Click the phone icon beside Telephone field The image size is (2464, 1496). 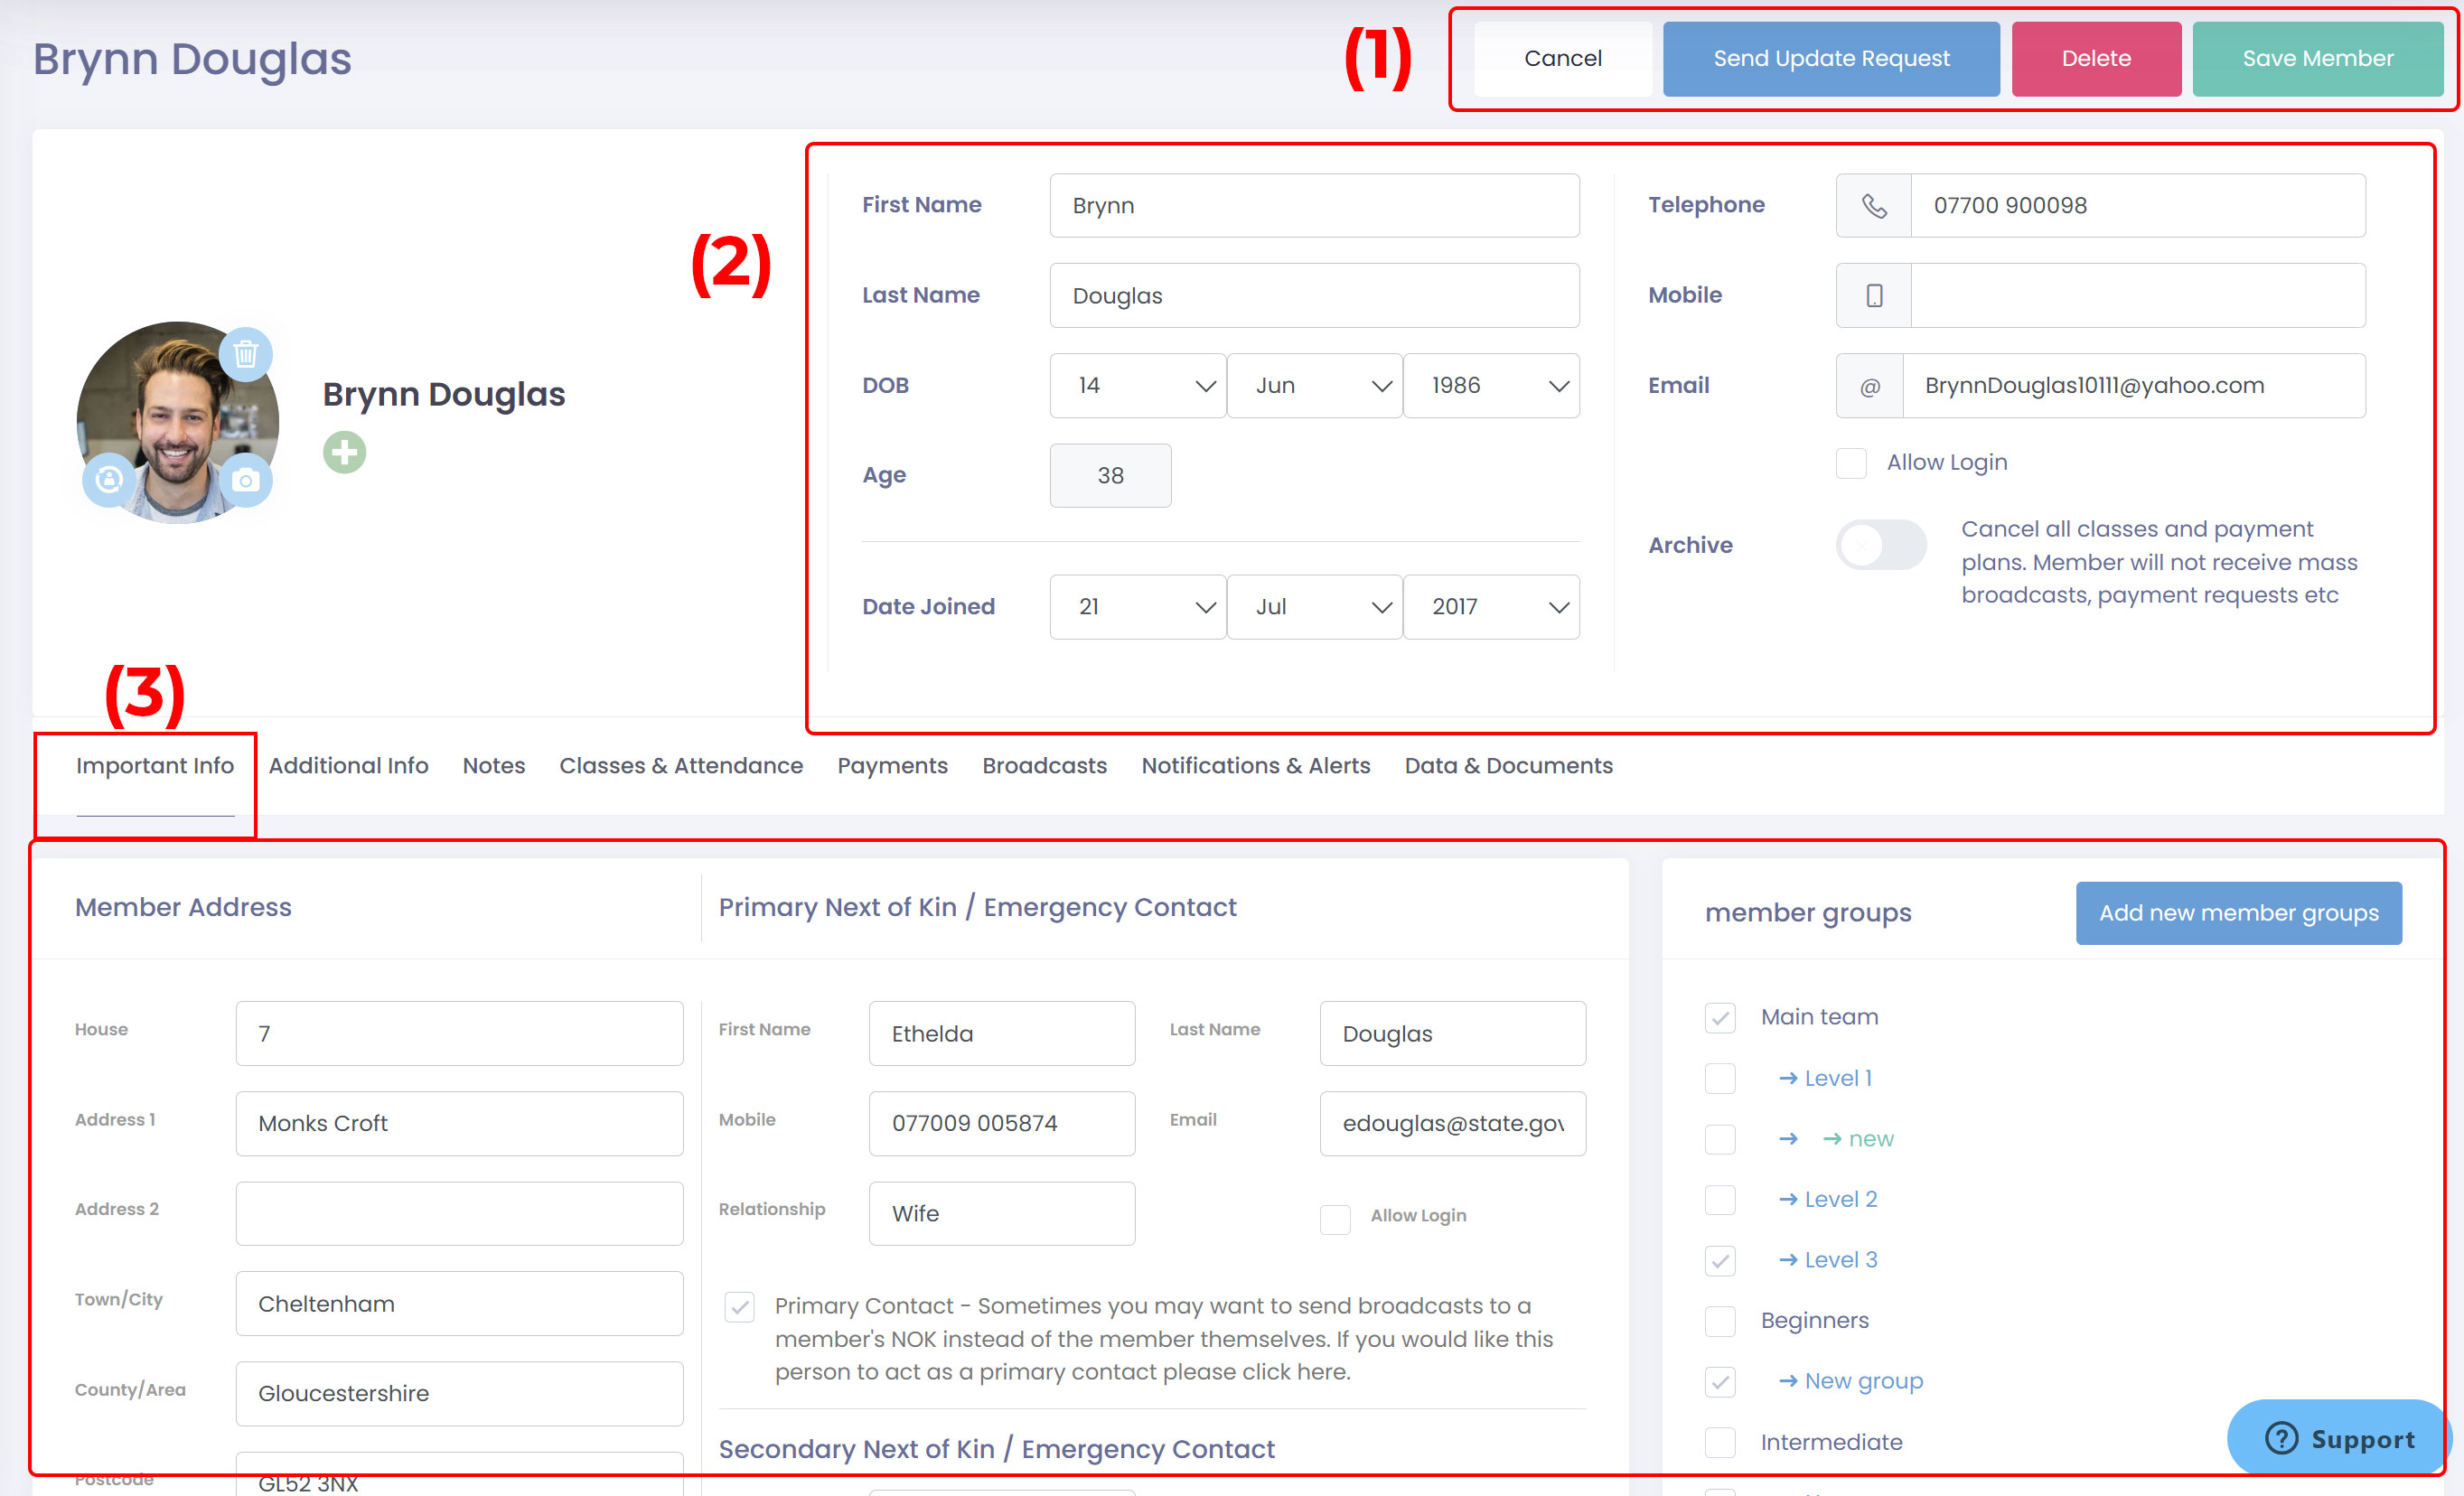pyautogui.click(x=1873, y=206)
